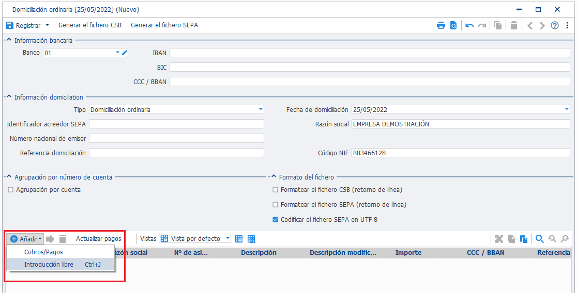Image resolution: width=577 pixels, height=293 pixels.
Task: Click the Código NIF field
Action: [461, 153]
